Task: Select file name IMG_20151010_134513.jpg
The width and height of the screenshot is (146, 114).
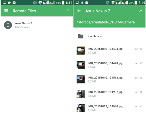Action: point(105,77)
